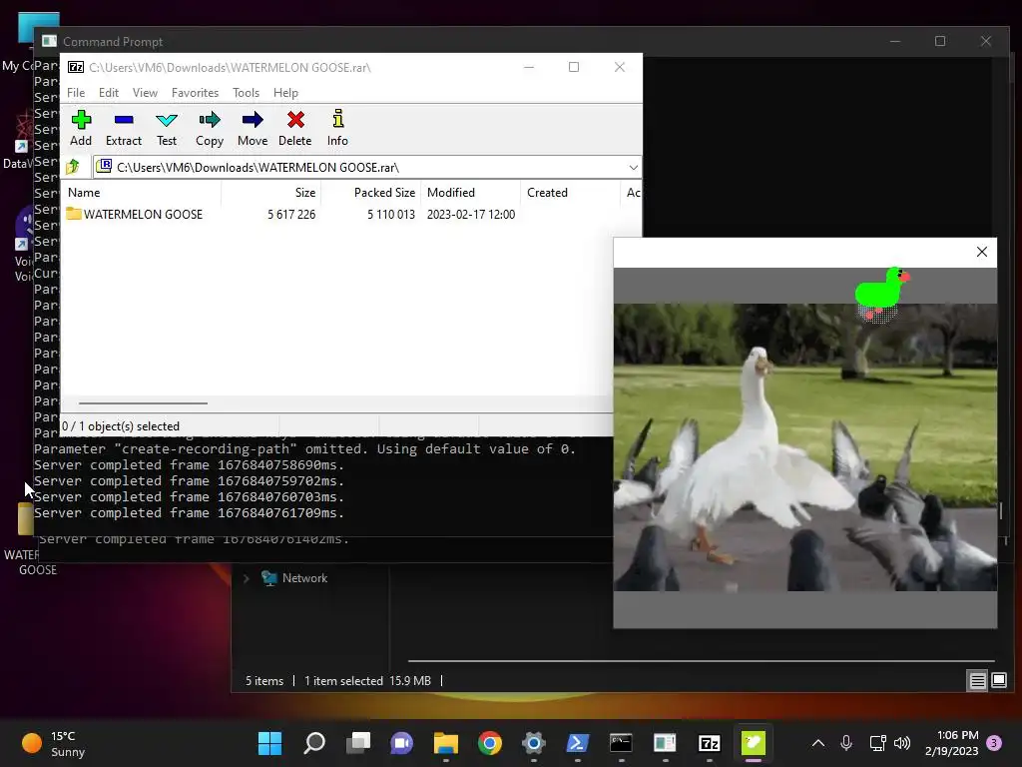
Task: Run Test on the archive
Action: click(167, 128)
